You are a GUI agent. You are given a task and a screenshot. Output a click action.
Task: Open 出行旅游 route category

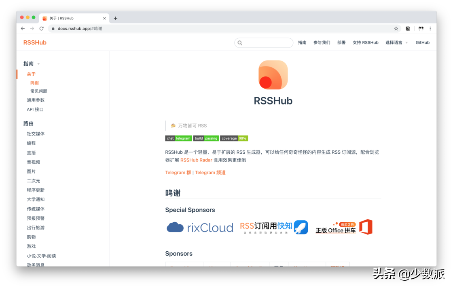(36, 227)
